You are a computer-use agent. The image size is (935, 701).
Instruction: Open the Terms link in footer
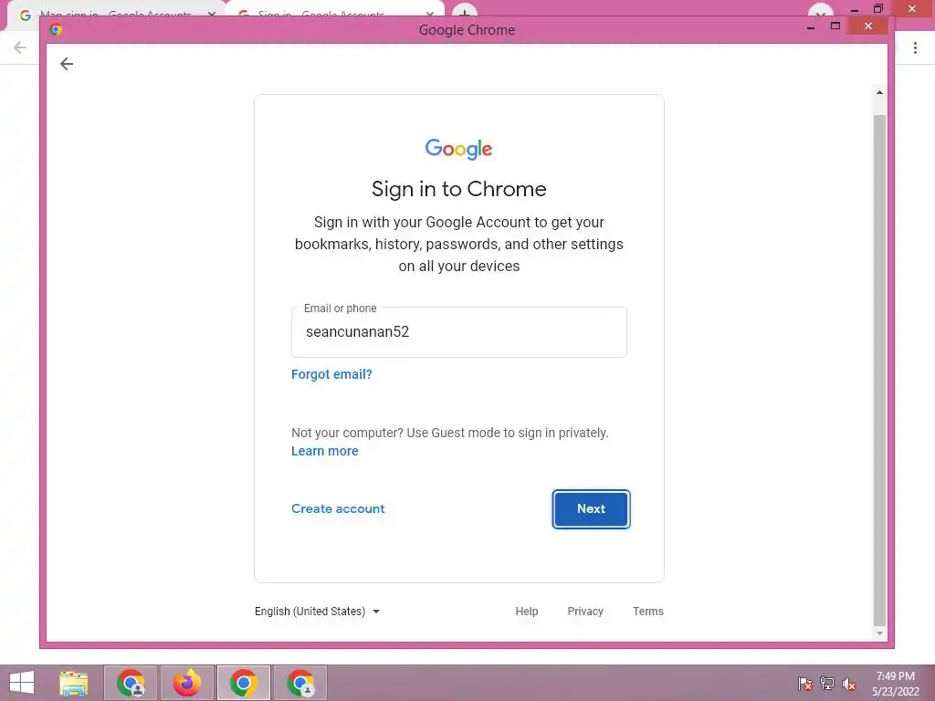pyautogui.click(x=648, y=611)
